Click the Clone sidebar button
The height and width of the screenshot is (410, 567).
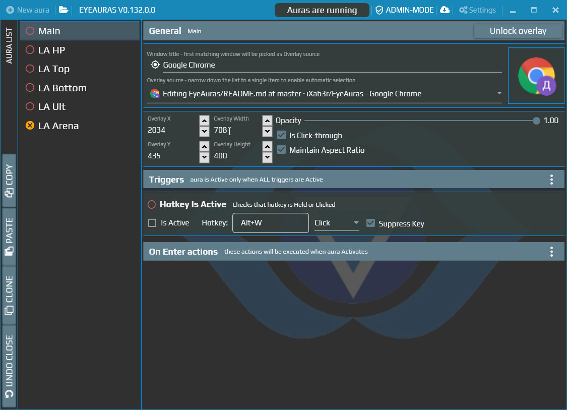[10, 295]
